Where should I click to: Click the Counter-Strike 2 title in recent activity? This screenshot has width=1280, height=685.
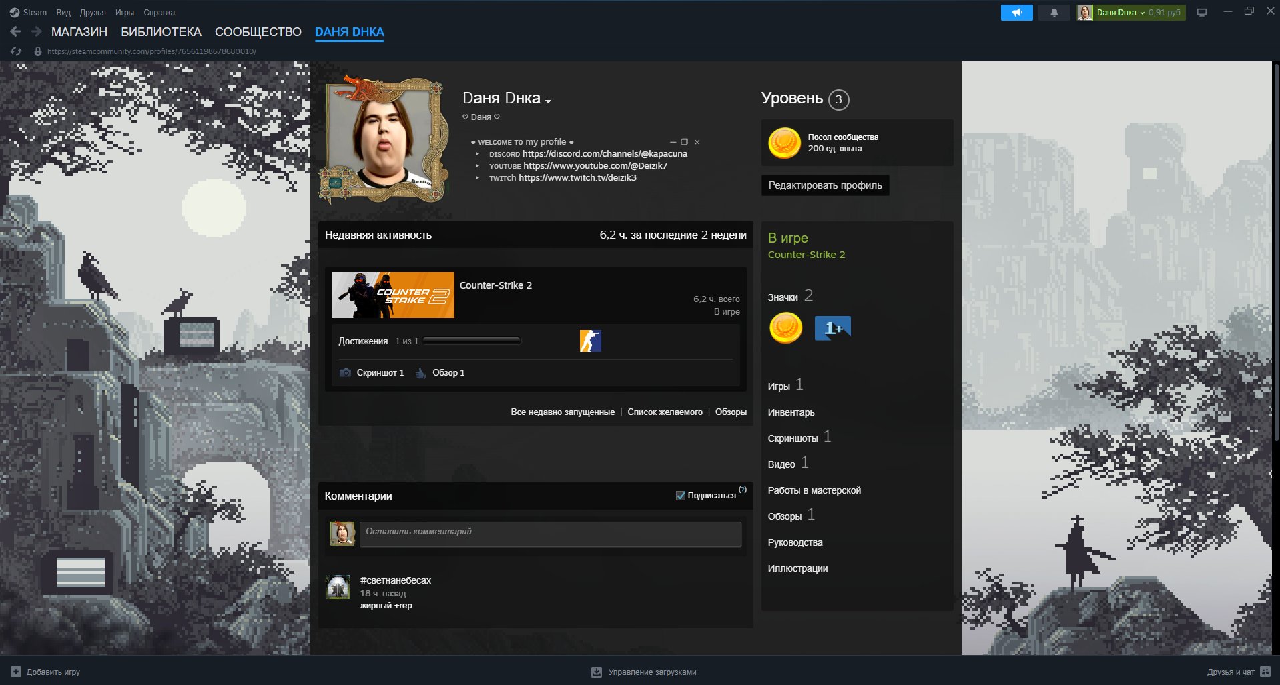click(x=495, y=285)
